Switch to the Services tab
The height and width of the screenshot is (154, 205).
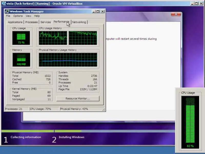(x=46, y=22)
